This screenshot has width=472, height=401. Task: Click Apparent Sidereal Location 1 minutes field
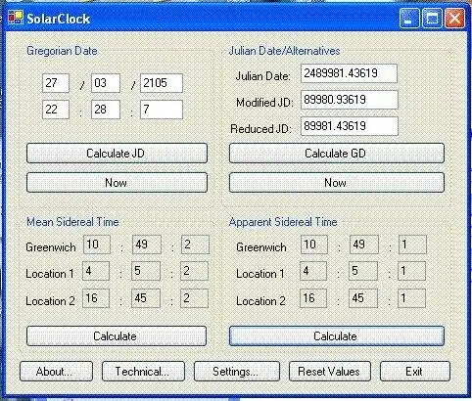(363, 271)
